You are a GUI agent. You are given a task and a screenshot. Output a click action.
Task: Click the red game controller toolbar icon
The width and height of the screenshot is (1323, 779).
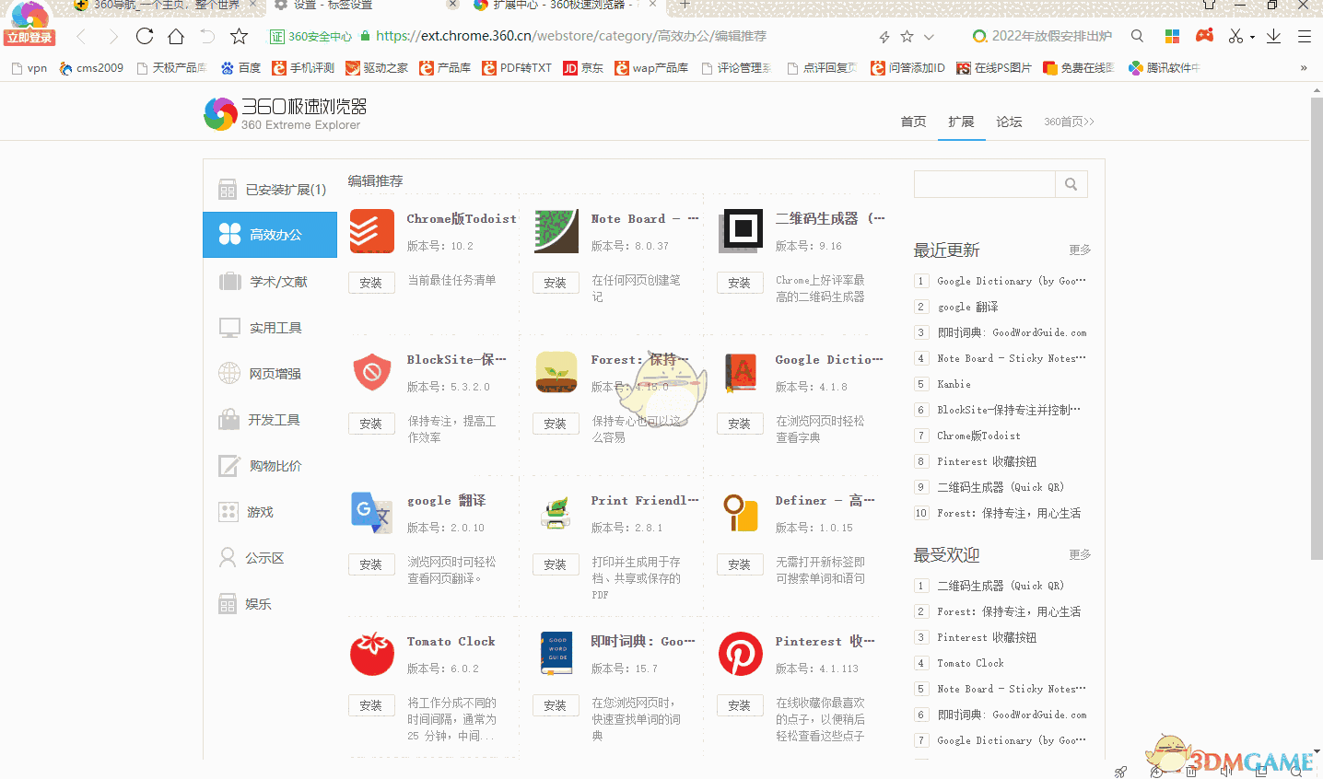click(x=1204, y=36)
